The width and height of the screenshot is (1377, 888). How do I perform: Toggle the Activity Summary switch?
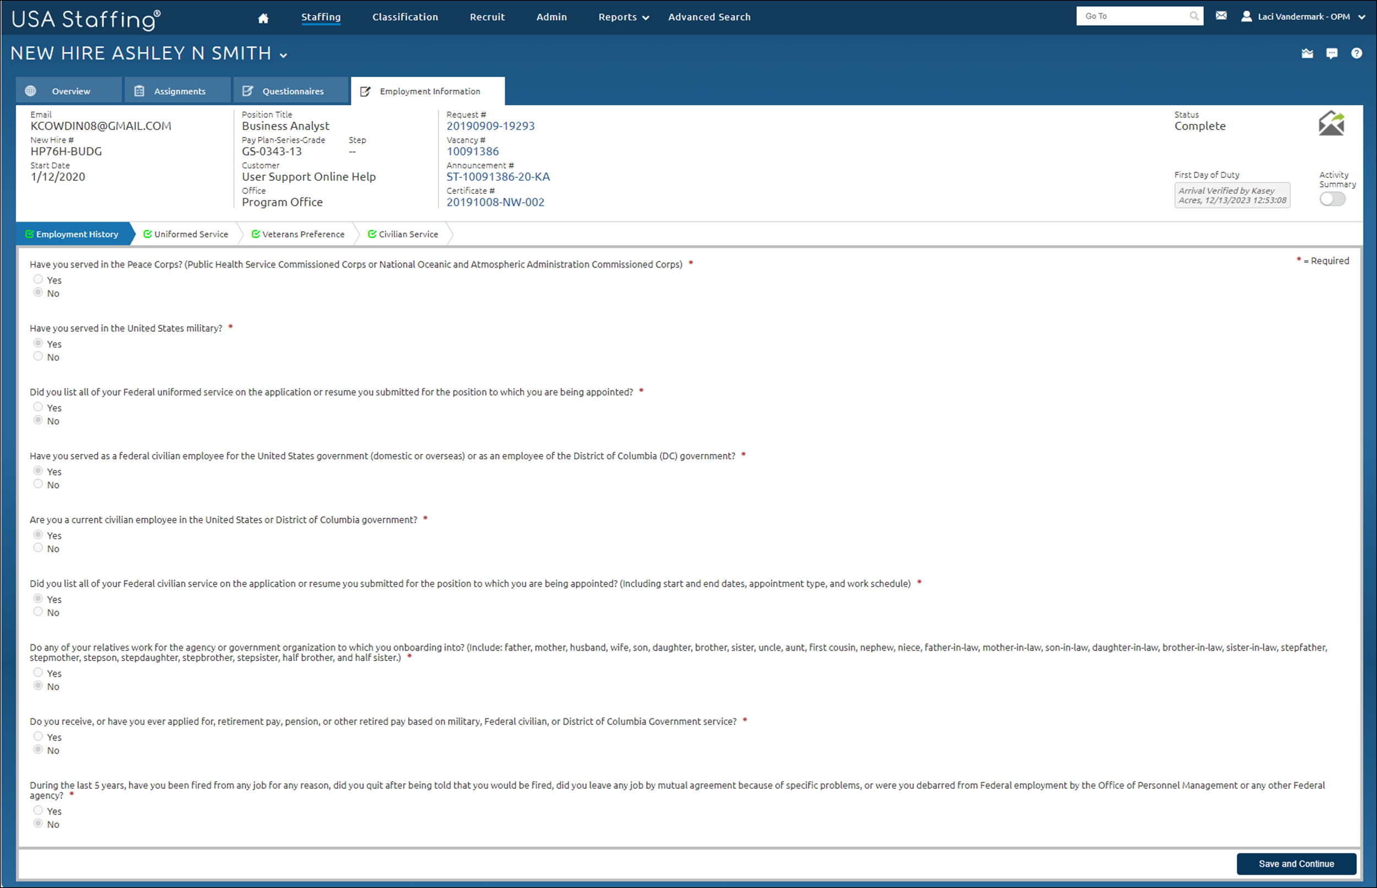point(1332,199)
